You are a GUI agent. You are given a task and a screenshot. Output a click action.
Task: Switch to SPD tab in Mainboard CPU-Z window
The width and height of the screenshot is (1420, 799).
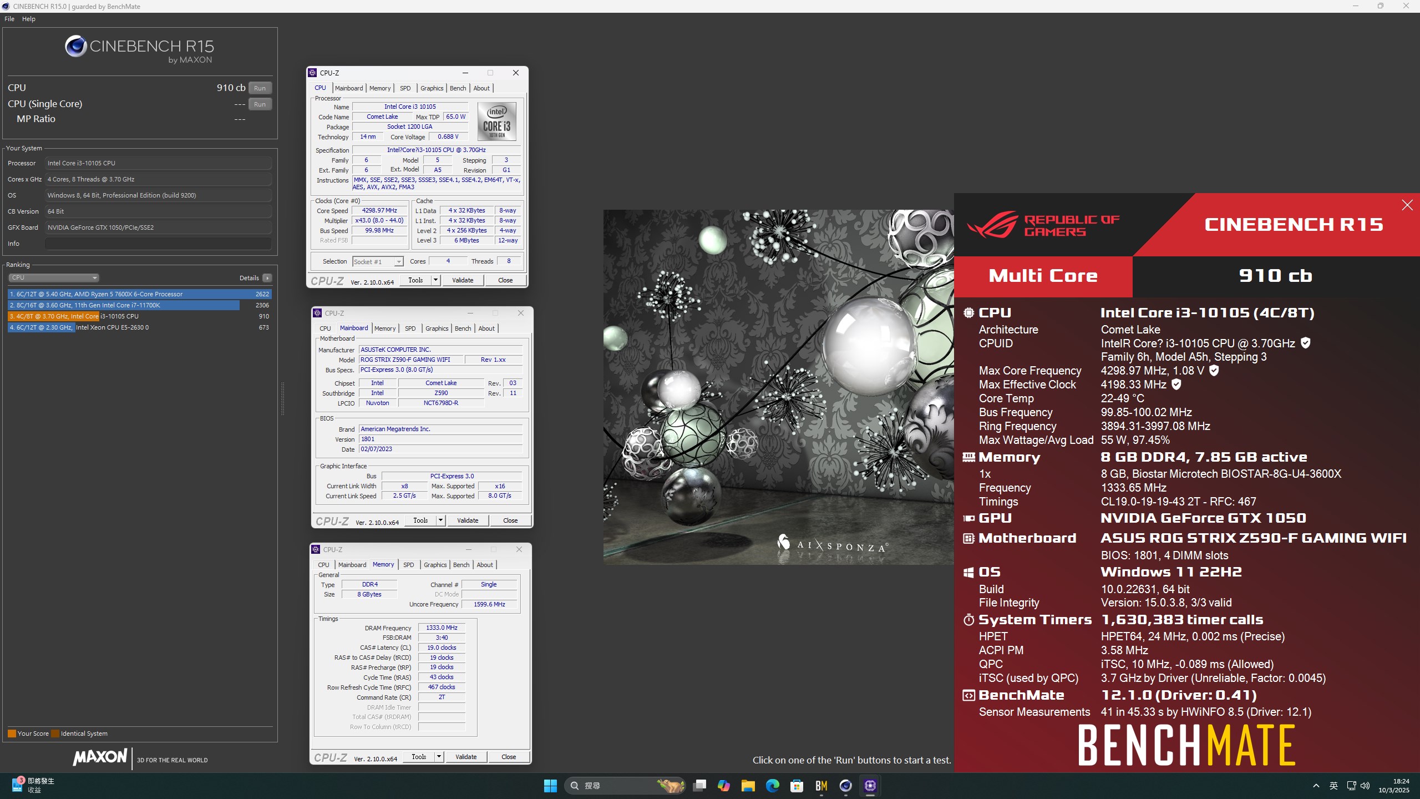click(410, 328)
